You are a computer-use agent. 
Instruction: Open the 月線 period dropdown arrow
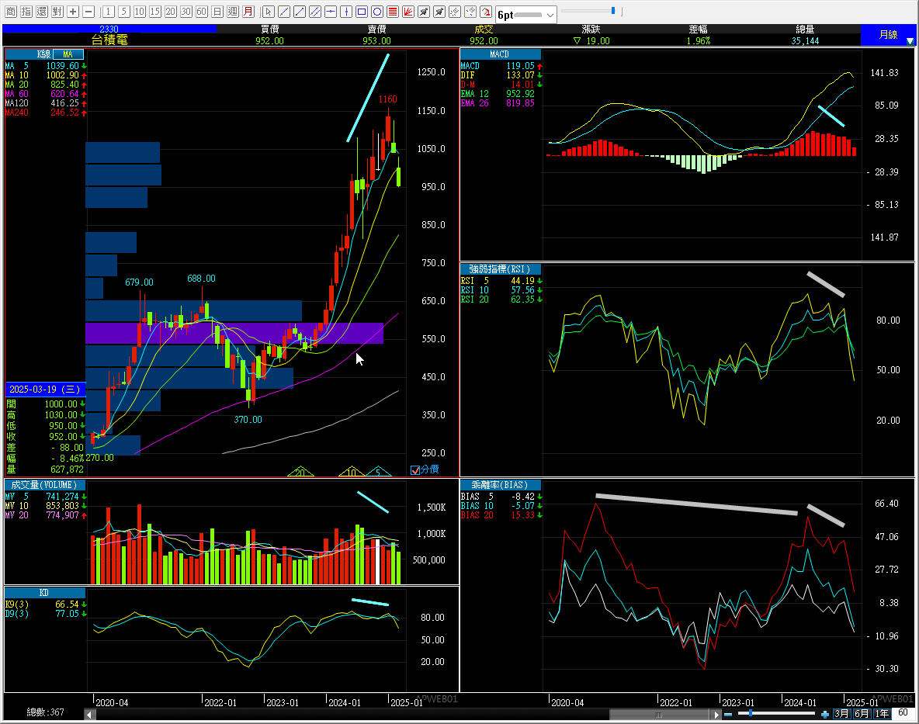coord(910,41)
